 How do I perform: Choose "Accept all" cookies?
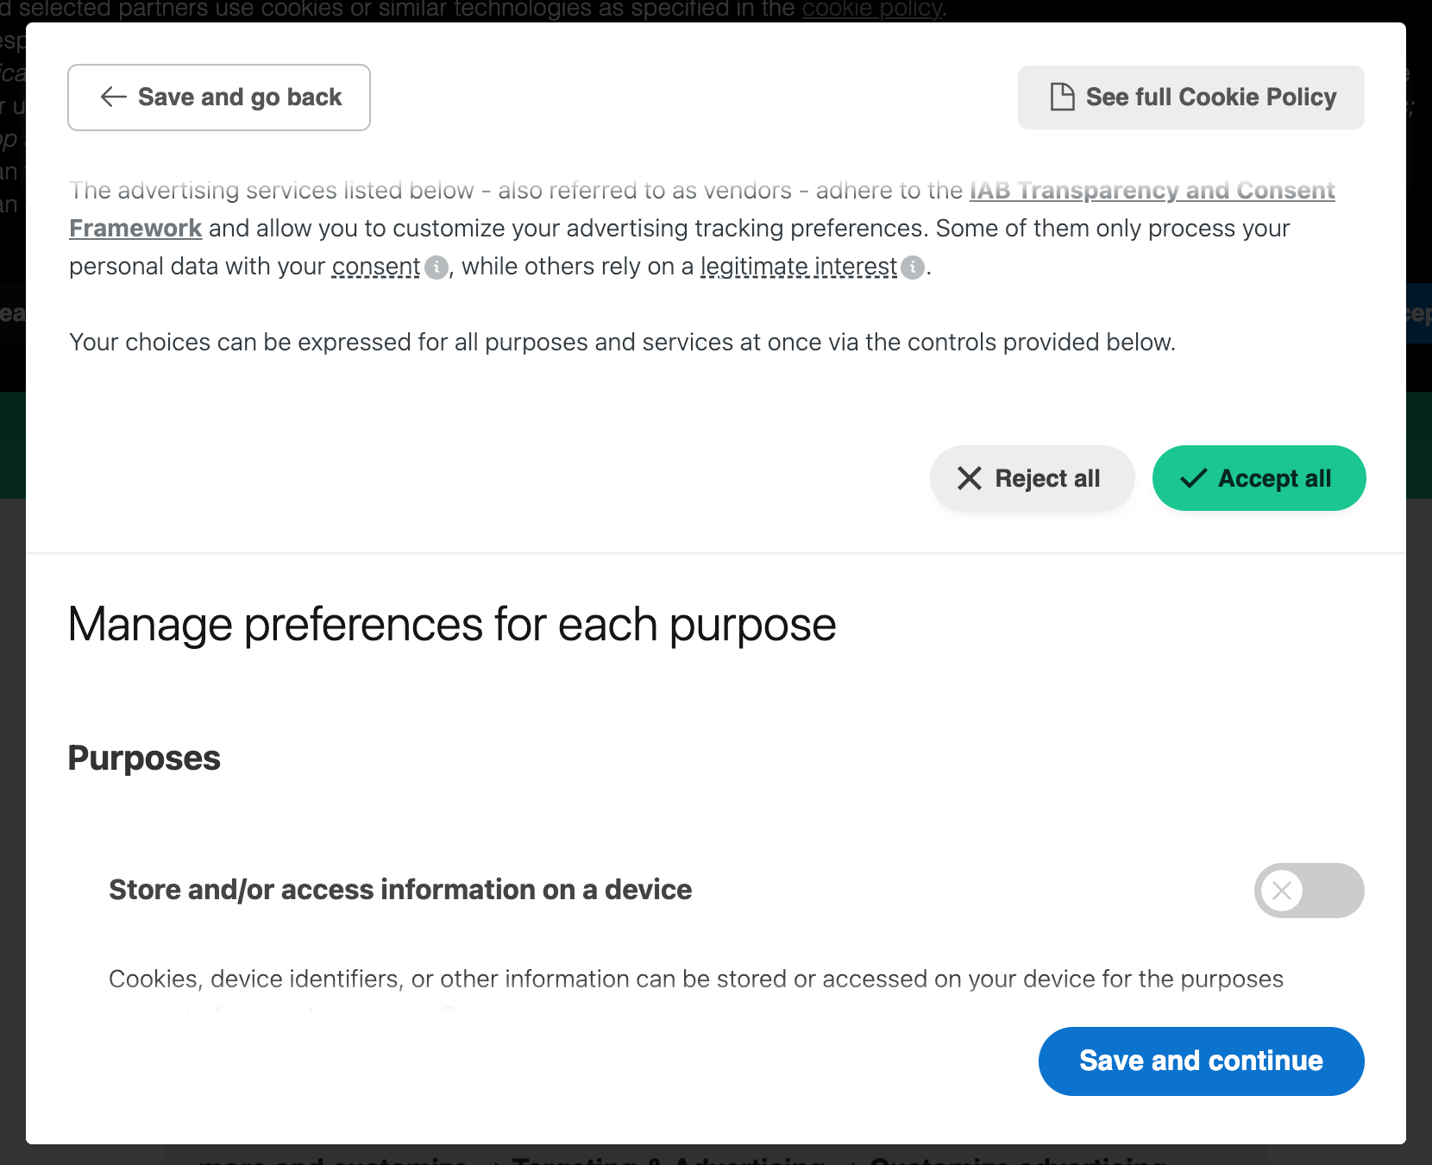tap(1259, 478)
